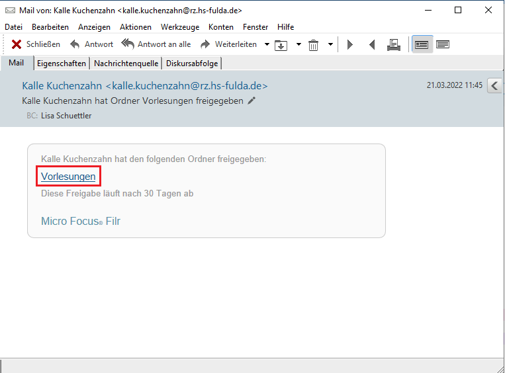Edit subject with the pencil icon
The height and width of the screenshot is (373, 505).
(251, 101)
